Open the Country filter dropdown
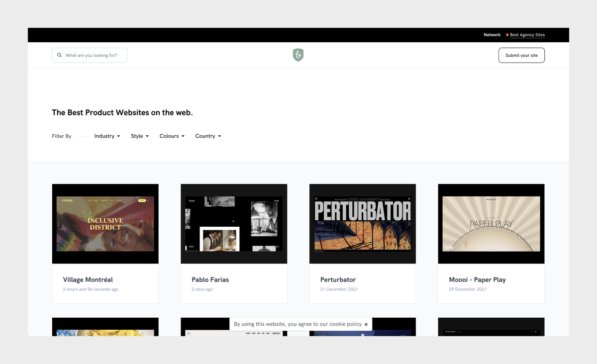The image size is (597, 364). point(207,136)
